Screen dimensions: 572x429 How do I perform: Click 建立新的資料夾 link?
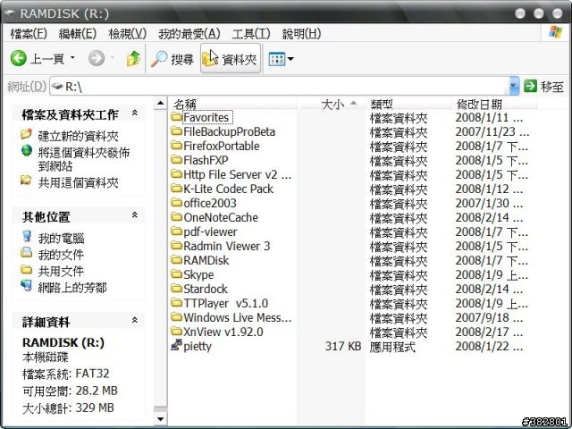coord(78,136)
